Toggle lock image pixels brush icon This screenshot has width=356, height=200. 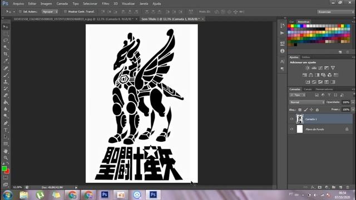pos(306,110)
